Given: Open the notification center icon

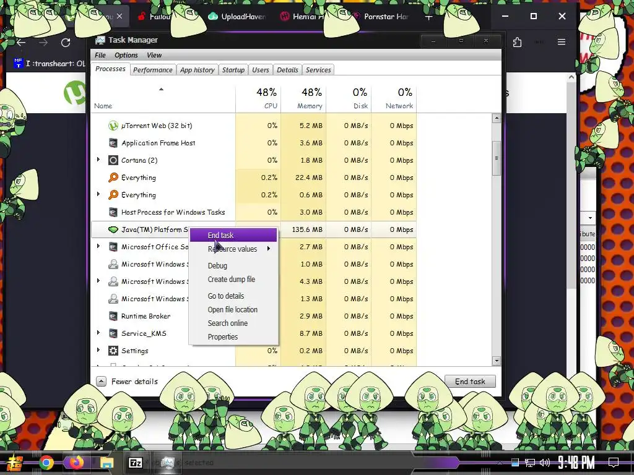Looking at the screenshot, I should (614, 463).
